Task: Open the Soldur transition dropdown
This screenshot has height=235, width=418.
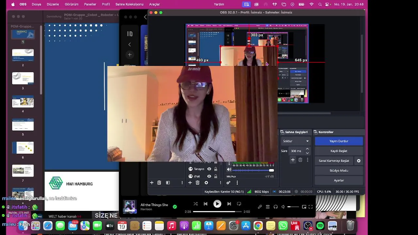Action: 296,141
